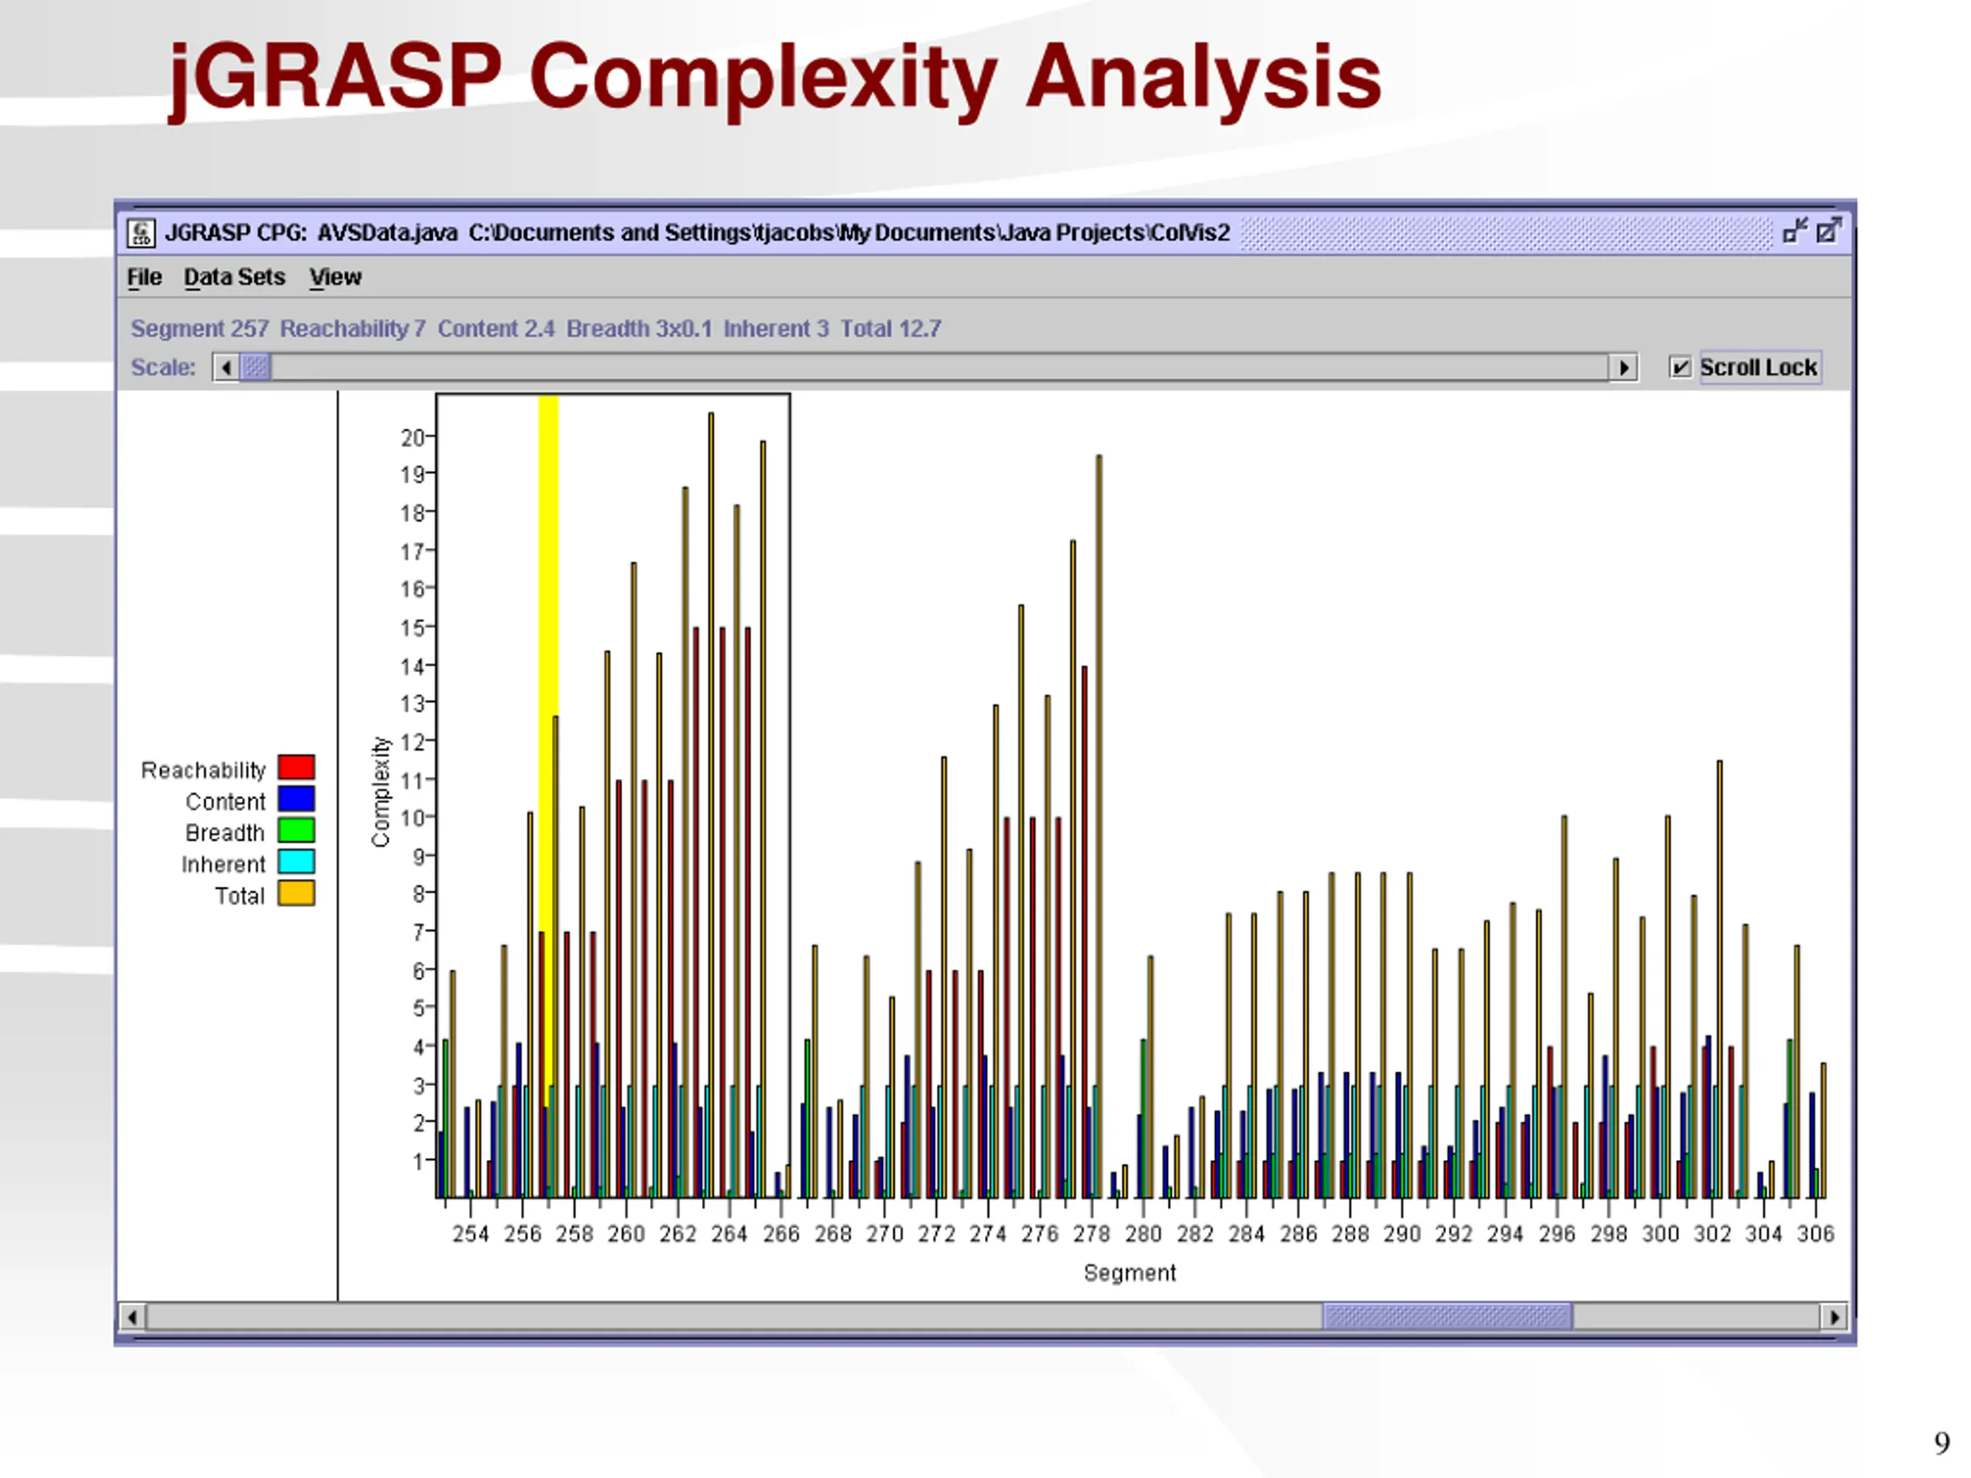The height and width of the screenshot is (1478, 1971).
Task: Click the Reachability legend label
Action: [203, 771]
